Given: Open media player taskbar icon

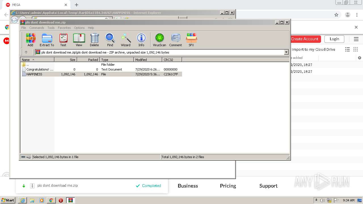Looking at the screenshot, I should (42, 200).
